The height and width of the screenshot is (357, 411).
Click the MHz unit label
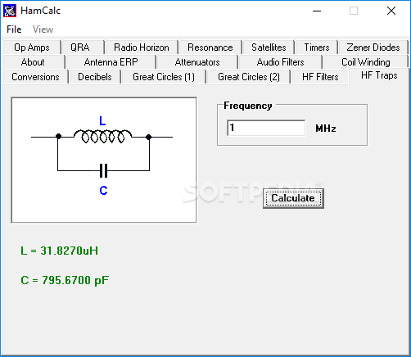(326, 129)
